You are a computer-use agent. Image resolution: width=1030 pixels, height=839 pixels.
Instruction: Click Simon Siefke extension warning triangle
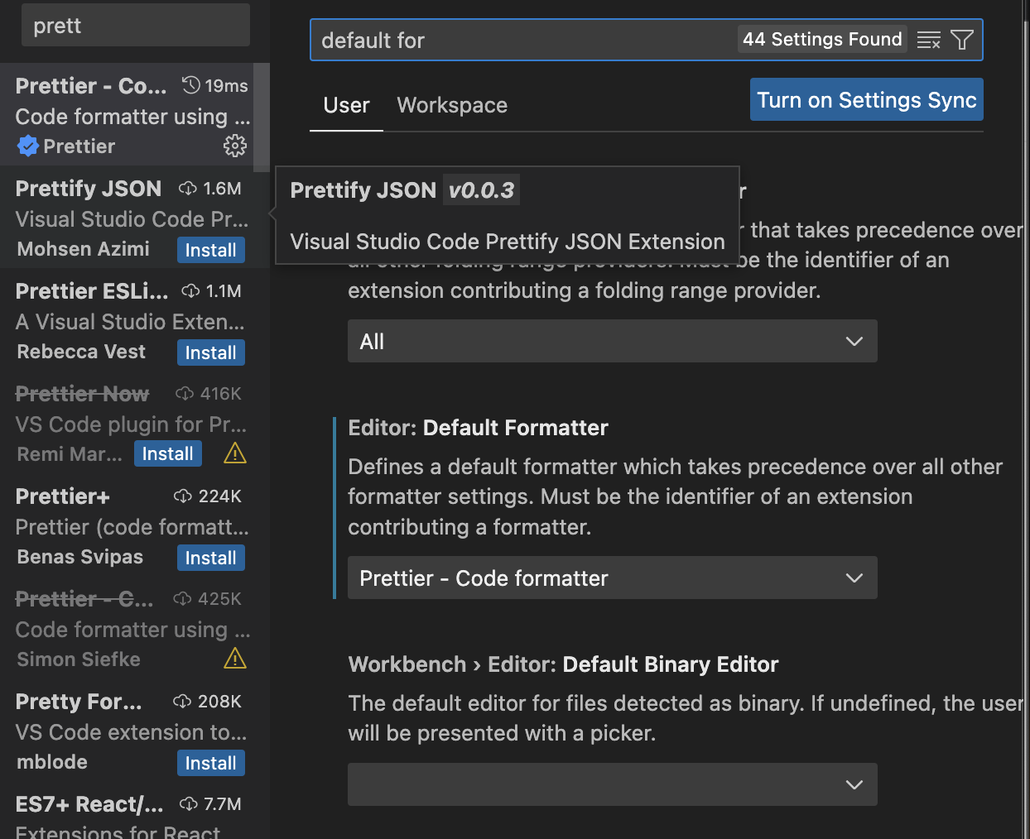pyautogui.click(x=235, y=659)
